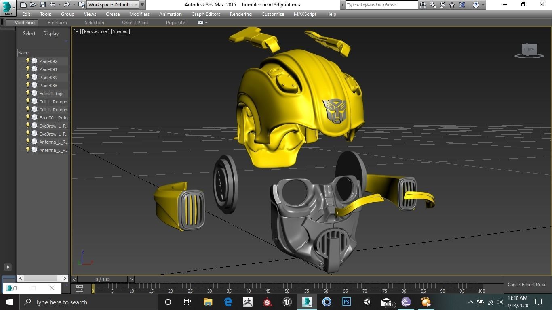This screenshot has height=310, width=552.
Task: Click the key Subscription Center icon
Action: (433, 5)
